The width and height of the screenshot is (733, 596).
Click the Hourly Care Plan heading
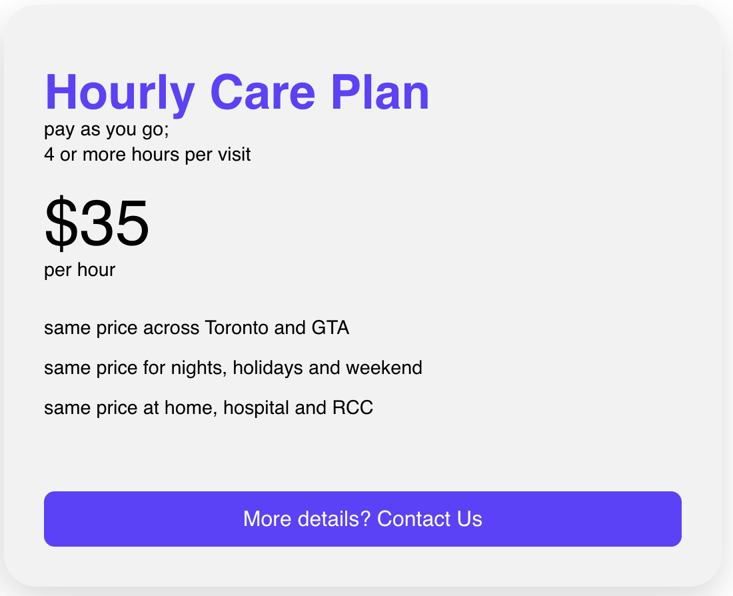237,92
